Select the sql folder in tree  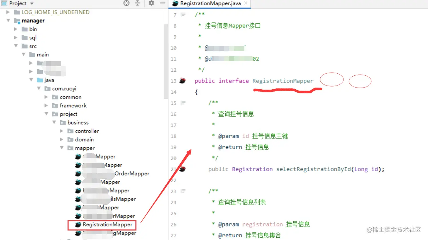tap(33, 38)
